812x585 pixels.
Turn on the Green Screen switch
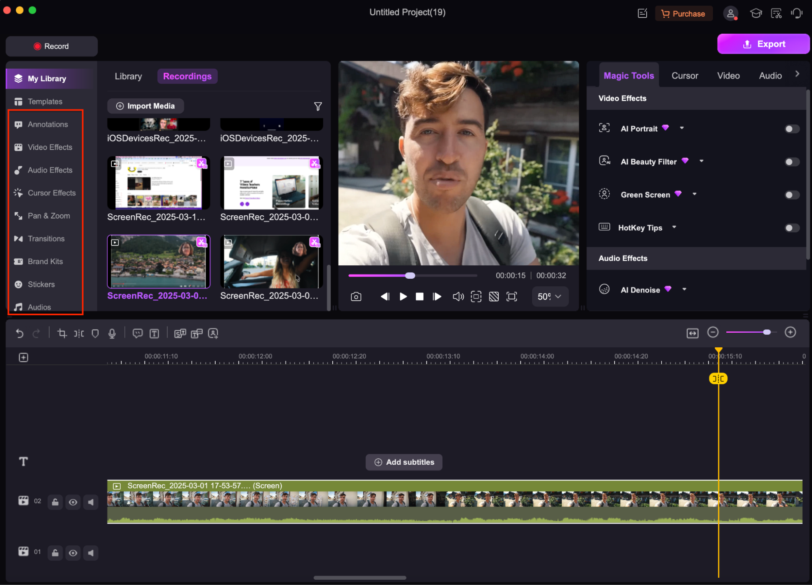(791, 195)
